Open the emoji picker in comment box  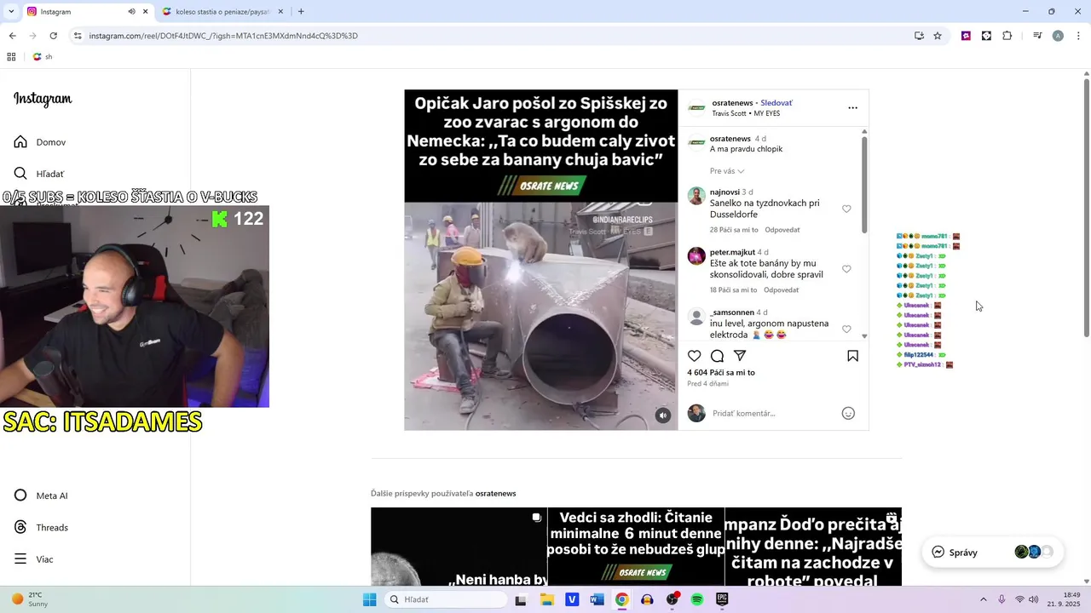click(x=848, y=413)
